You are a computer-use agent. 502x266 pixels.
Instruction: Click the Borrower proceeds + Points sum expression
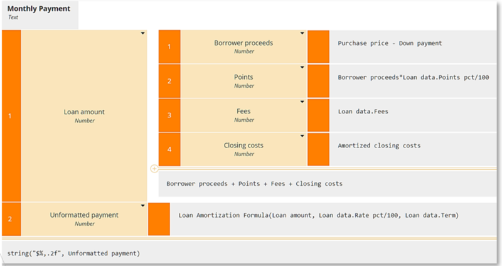click(x=254, y=184)
